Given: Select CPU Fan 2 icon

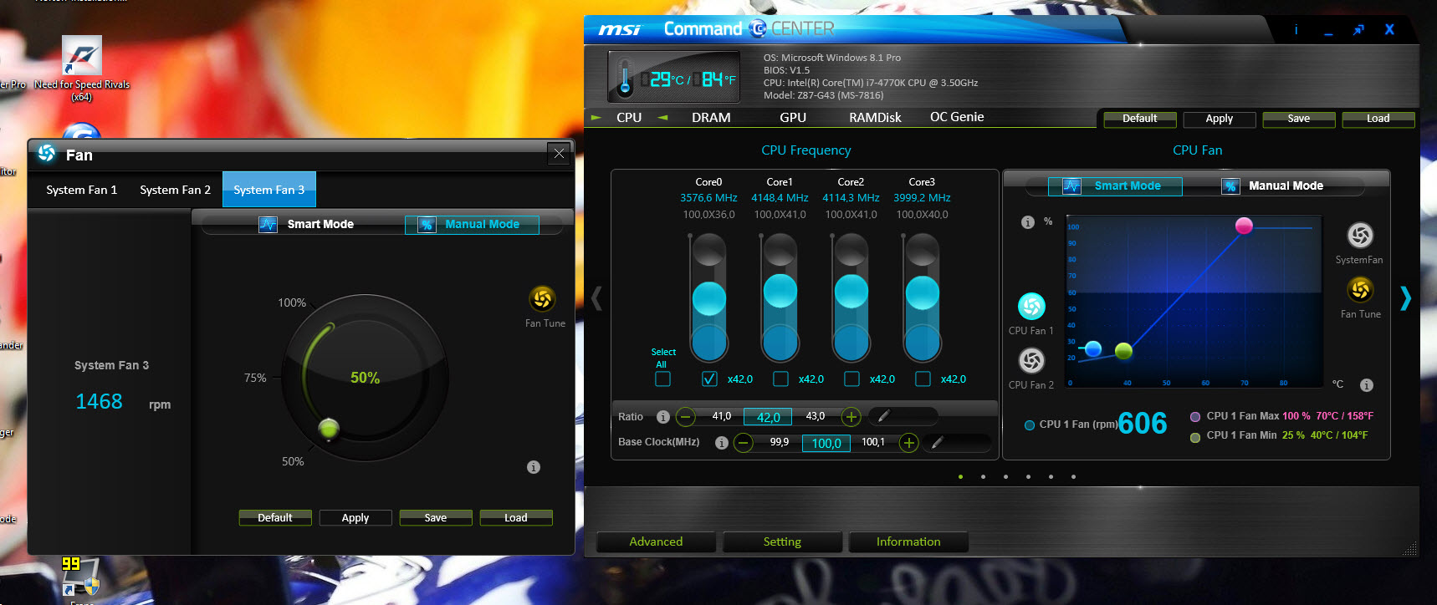Looking at the screenshot, I should pos(1030,360).
